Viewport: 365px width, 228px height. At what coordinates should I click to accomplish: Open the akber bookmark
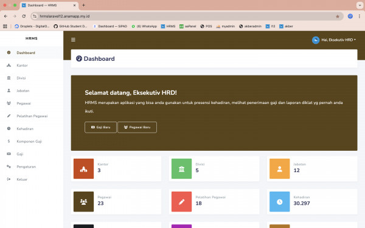pyautogui.click(x=286, y=26)
